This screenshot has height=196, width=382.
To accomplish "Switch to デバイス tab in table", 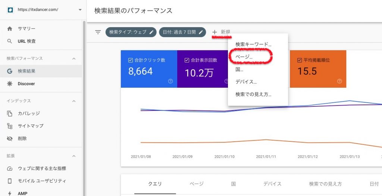I will pos(272,184).
